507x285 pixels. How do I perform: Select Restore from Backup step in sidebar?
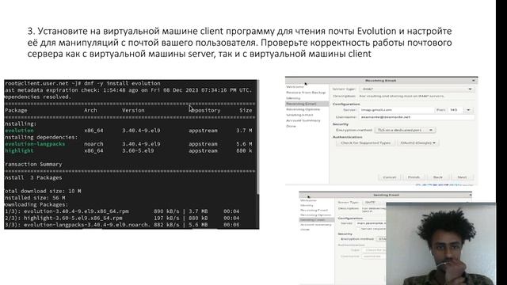click(x=306, y=93)
